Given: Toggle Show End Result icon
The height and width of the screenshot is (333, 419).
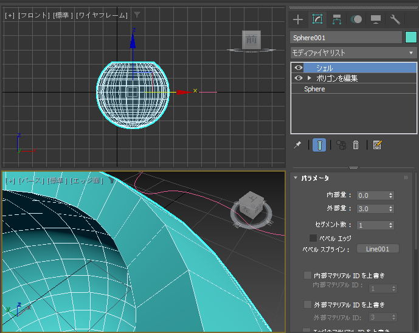Looking at the screenshot, I should [319, 145].
